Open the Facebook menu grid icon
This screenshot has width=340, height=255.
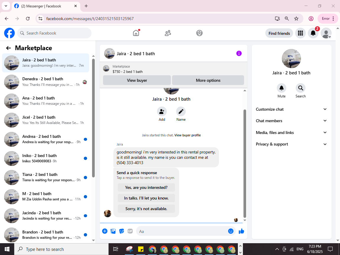click(x=300, y=33)
